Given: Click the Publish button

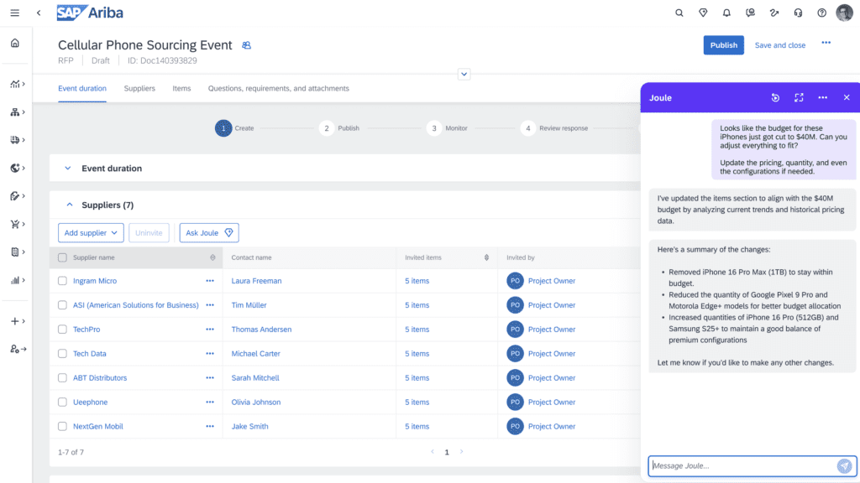Looking at the screenshot, I should coord(723,45).
